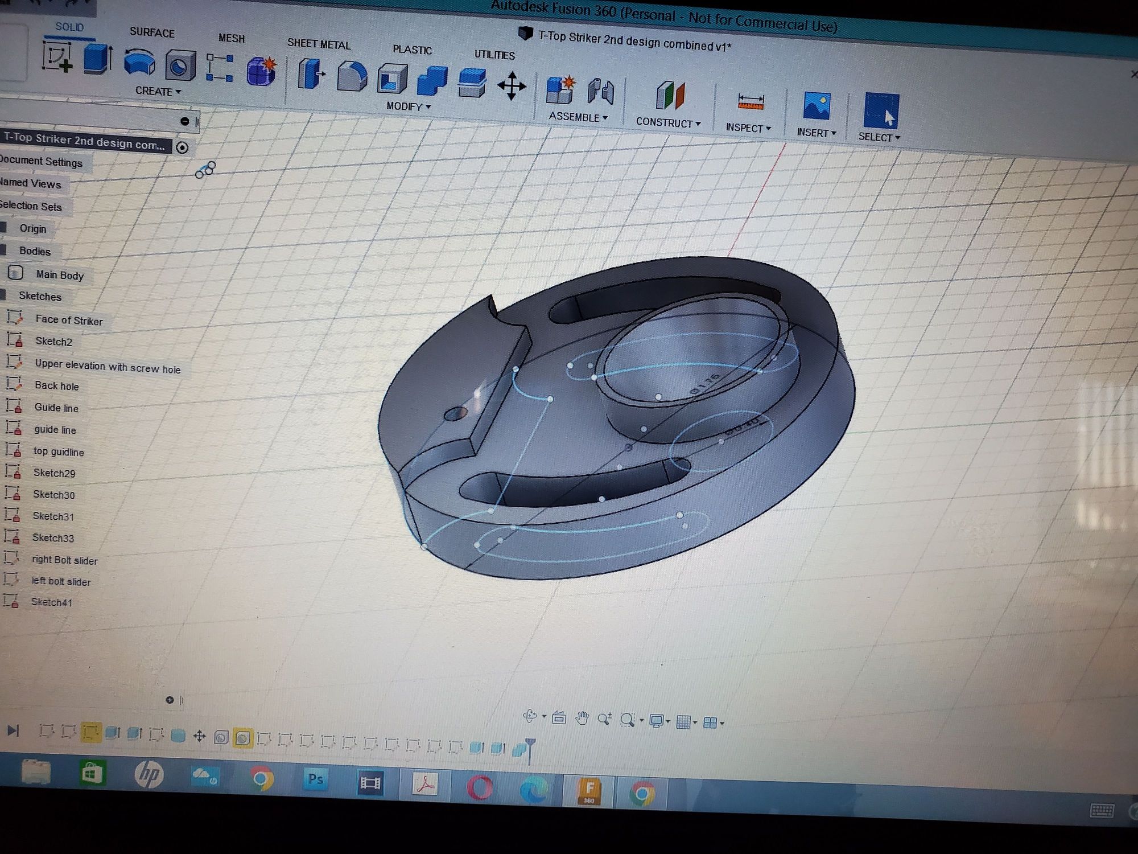
Task: Select the Create Sketch tool icon
Action: click(57, 58)
